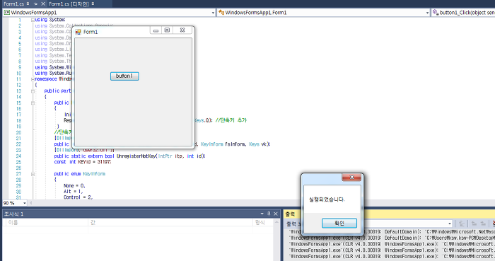Click the Control = 2 enum entry
This screenshot has height=261, width=495.
pos(78,197)
